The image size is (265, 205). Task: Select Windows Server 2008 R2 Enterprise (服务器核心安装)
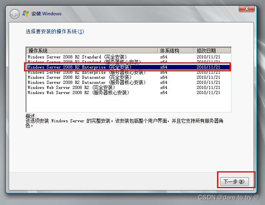click(129, 73)
